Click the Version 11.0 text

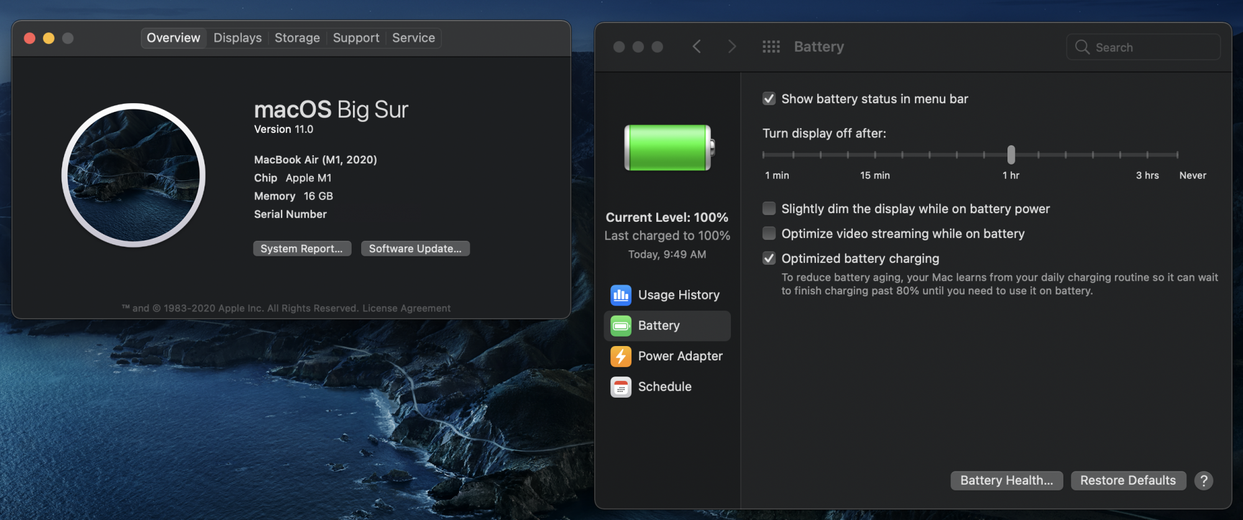coord(283,129)
